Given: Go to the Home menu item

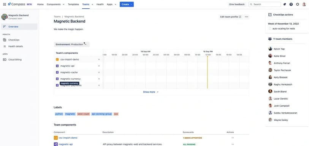Looking at the screenshot, I should click(x=40, y=4).
